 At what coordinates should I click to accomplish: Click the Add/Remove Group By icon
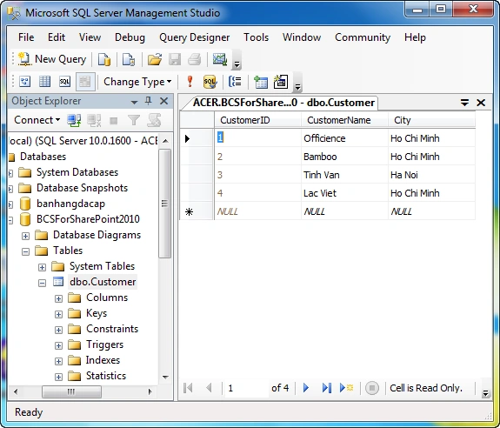tap(236, 82)
